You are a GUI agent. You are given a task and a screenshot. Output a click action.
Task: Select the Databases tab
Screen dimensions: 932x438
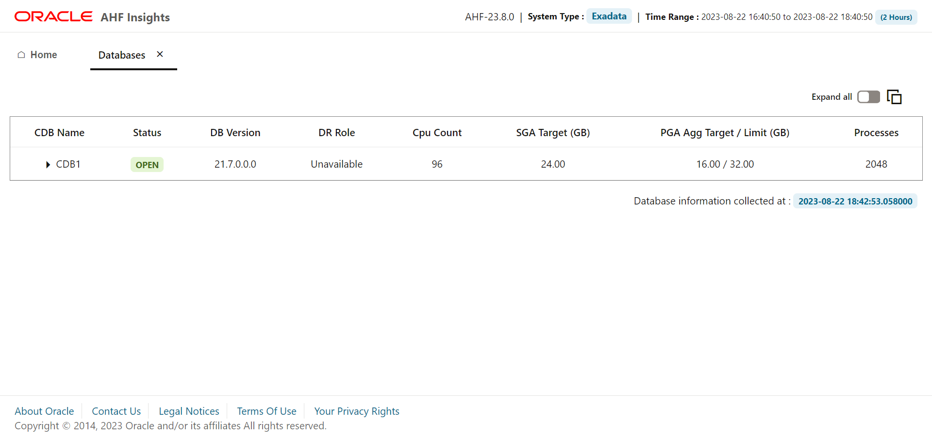pos(122,55)
